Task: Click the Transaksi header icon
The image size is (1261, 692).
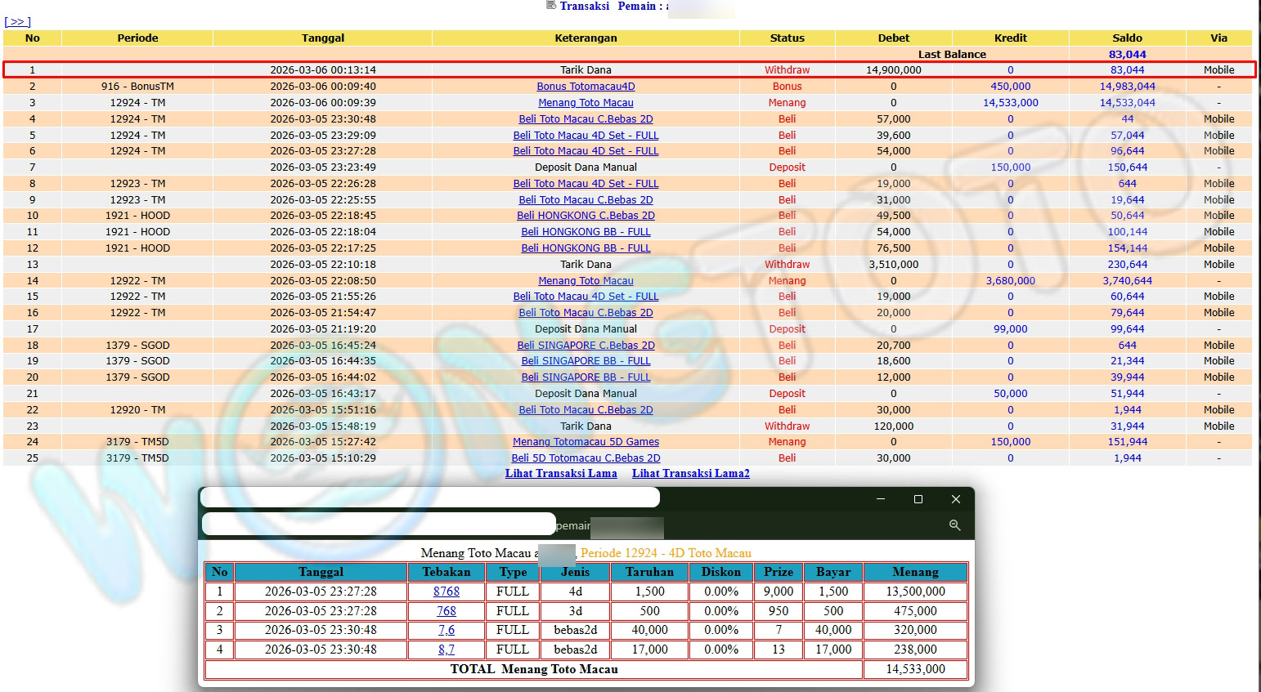Action: (x=551, y=6)
